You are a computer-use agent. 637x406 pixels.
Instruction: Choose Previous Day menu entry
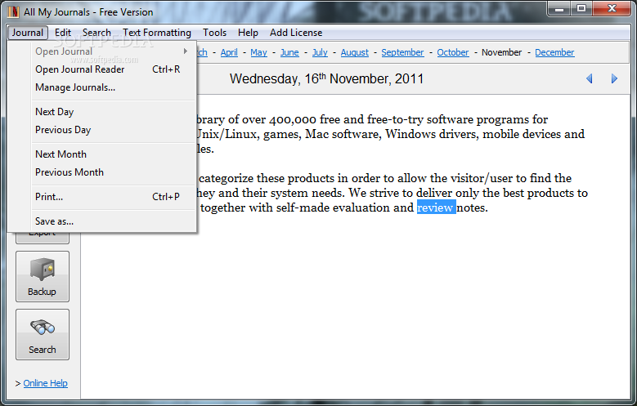coord(114,130)
